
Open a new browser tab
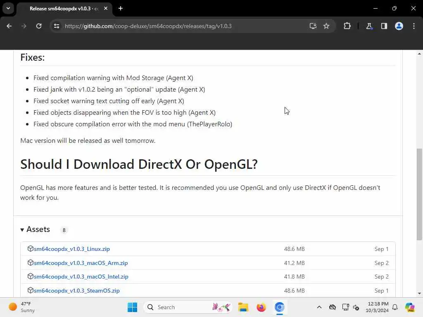tap(121, 8)
